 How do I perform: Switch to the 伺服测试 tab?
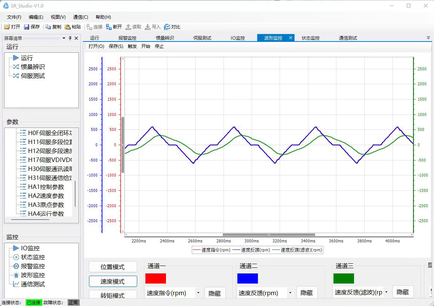click(202, 38)
